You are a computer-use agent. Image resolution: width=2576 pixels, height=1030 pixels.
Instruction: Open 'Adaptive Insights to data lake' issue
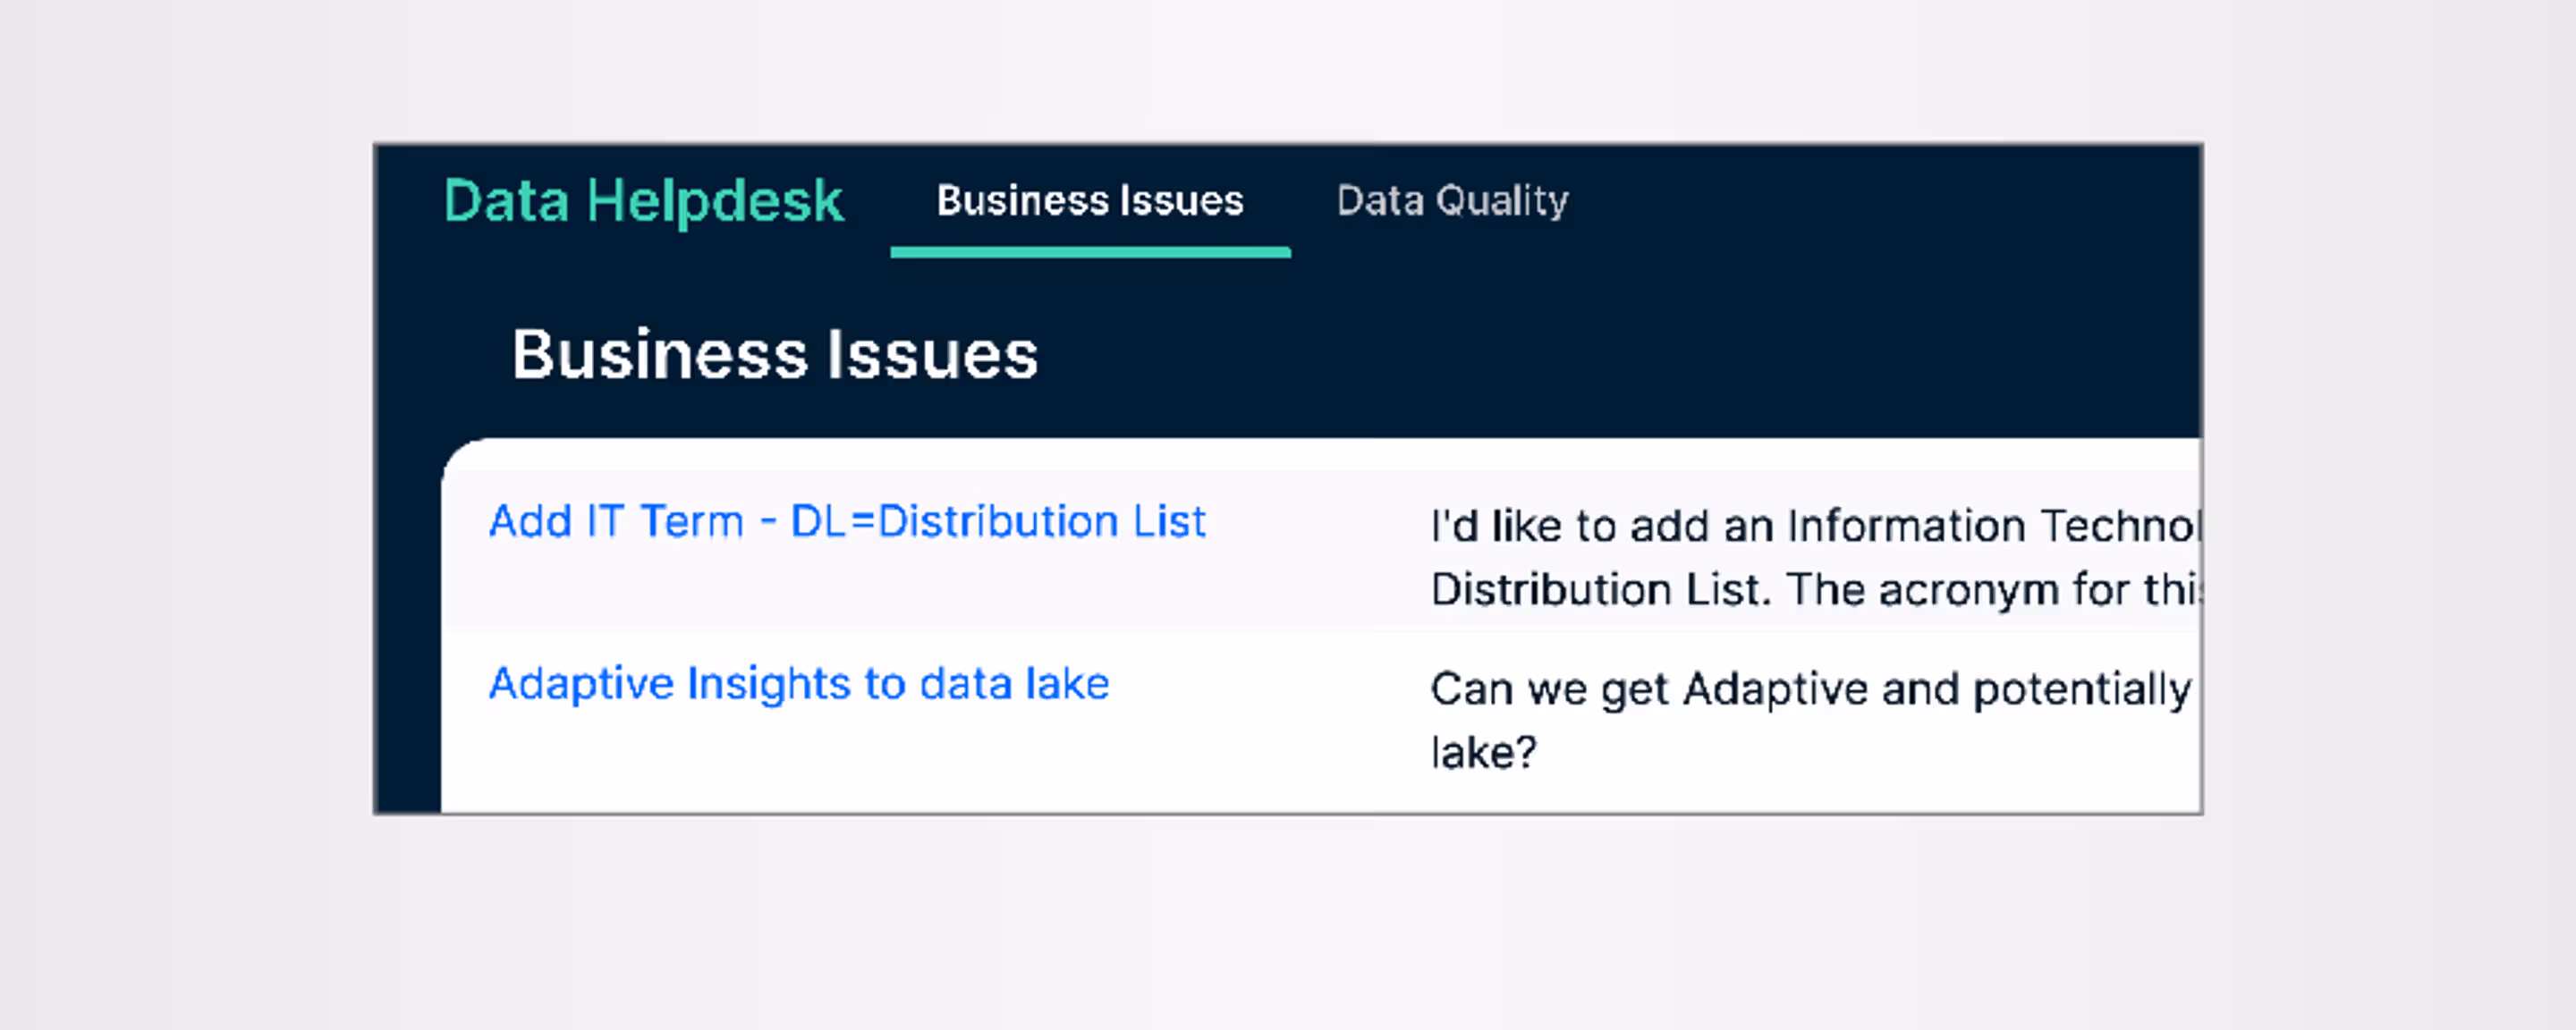tap(799, 684)
